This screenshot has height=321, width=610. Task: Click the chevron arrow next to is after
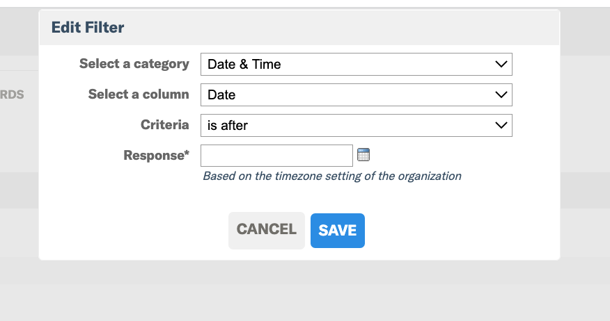[501, 125]
